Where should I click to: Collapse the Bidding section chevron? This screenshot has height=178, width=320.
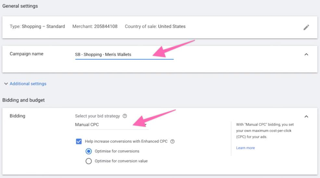pos(306,116)
